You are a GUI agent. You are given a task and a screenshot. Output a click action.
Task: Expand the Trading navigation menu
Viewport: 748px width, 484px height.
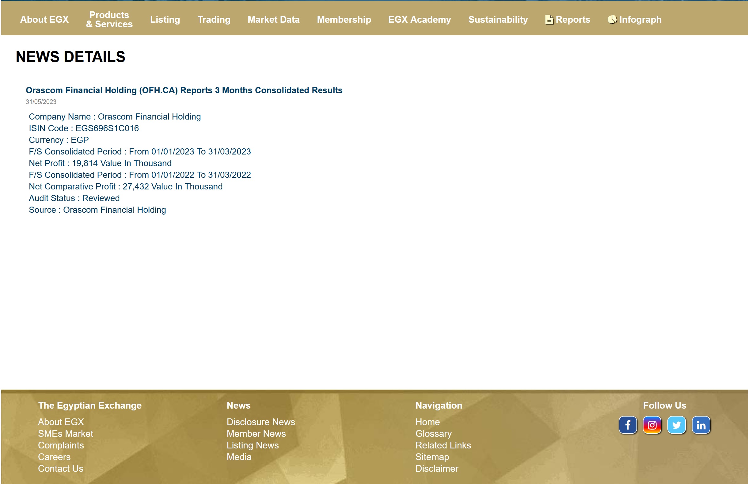[214, 20]
